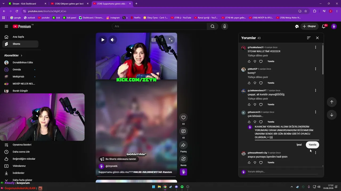Go to the previous Short with up arrow
Screen dimensions: 341x191
[332, 102]
